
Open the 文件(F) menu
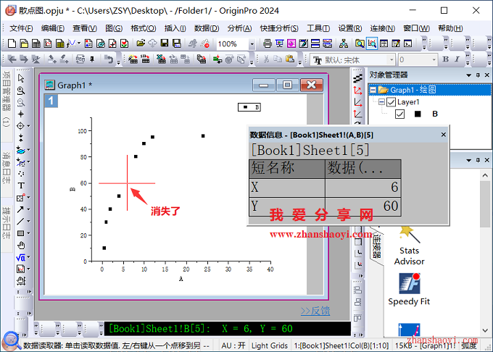[21, 28]
